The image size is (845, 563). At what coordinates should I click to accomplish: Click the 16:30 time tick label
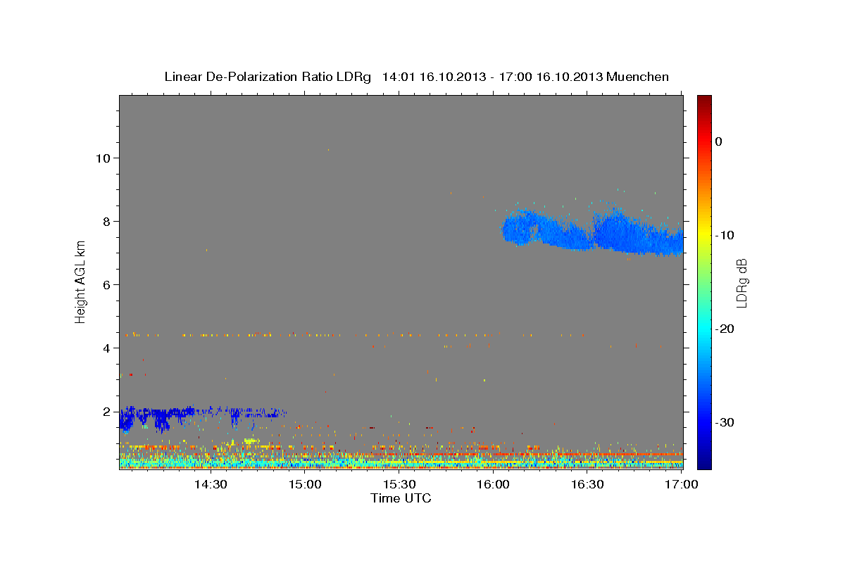coord(588,484)
